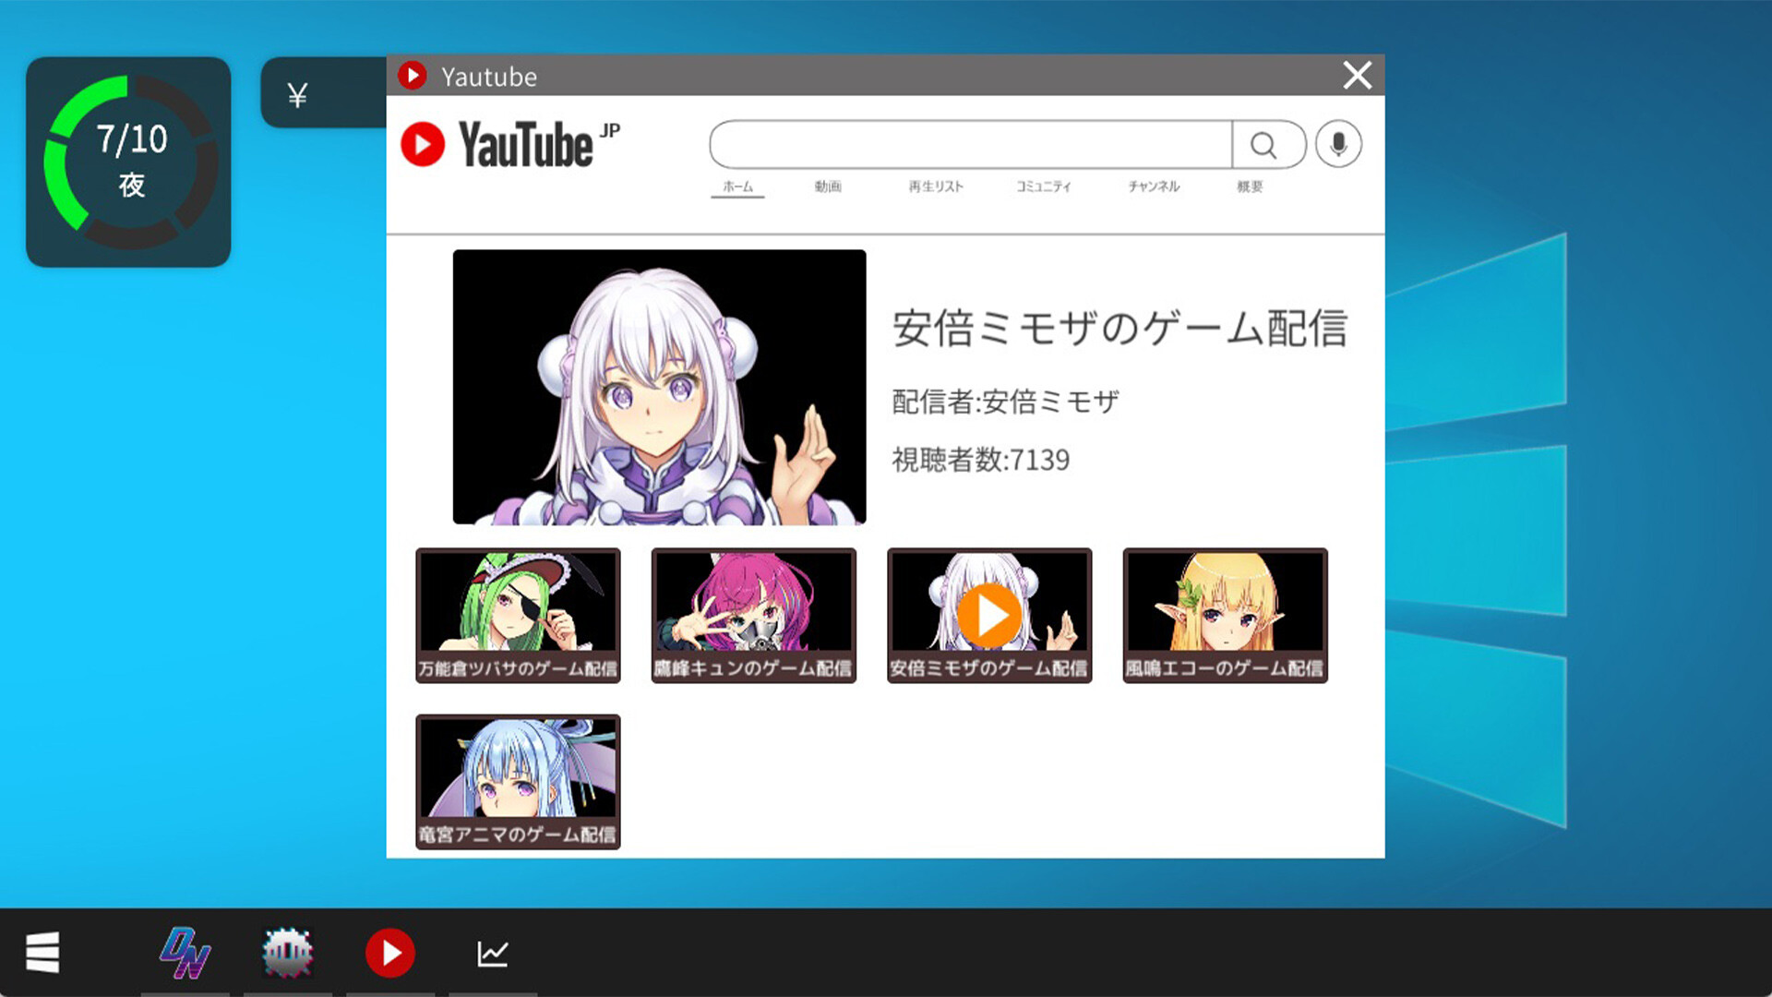1772x997 pixels.
Task: Play 安倍ミモザ's stream via the orange play button
Action: click(988, 612)
